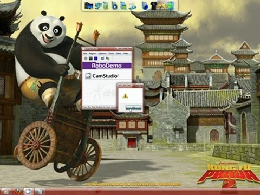
Task: Open the media player in the taskbar
Action: coord(6,192)
